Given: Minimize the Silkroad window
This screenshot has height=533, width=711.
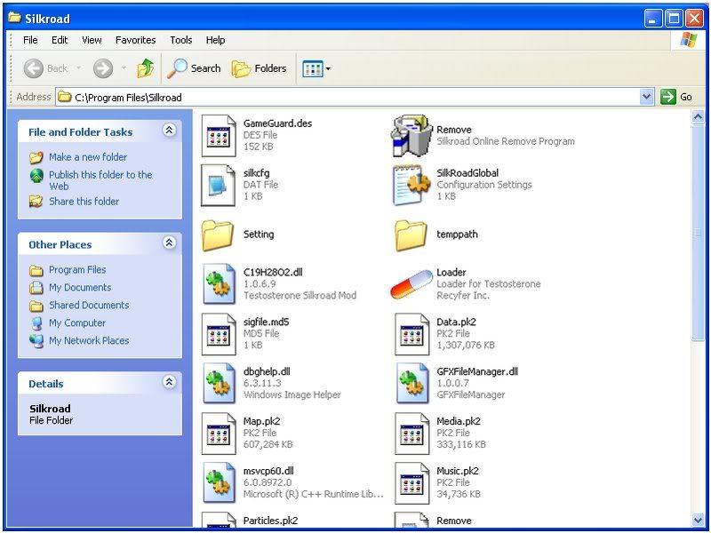Looking at the screenshot, I should [653, 19].
